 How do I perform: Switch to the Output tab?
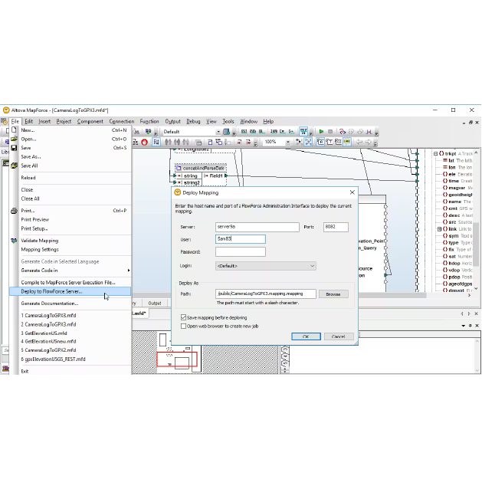point(155,303)
